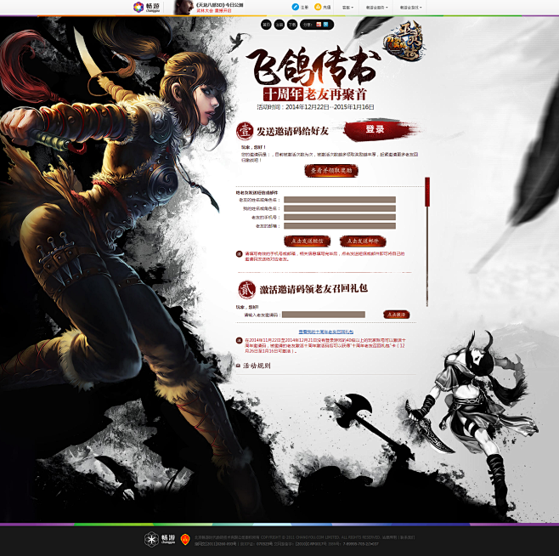This screenshot has height=556, width=559.
Task: Open the 天龙八部3D promo banner thumbnail
Action: point(184,7)
